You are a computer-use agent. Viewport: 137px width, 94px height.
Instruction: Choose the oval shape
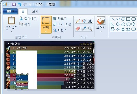click(x=123, y=19)
